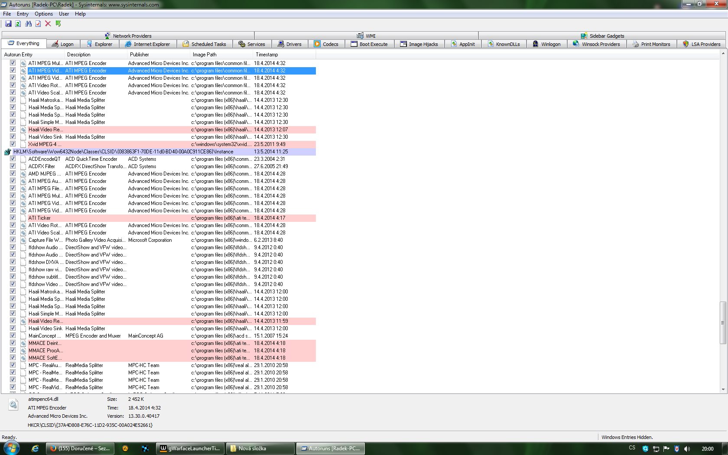Image resolution: width=728 pixels, height=455 pixels.
Task: Open the Options menu
Action: pos(44,14)
